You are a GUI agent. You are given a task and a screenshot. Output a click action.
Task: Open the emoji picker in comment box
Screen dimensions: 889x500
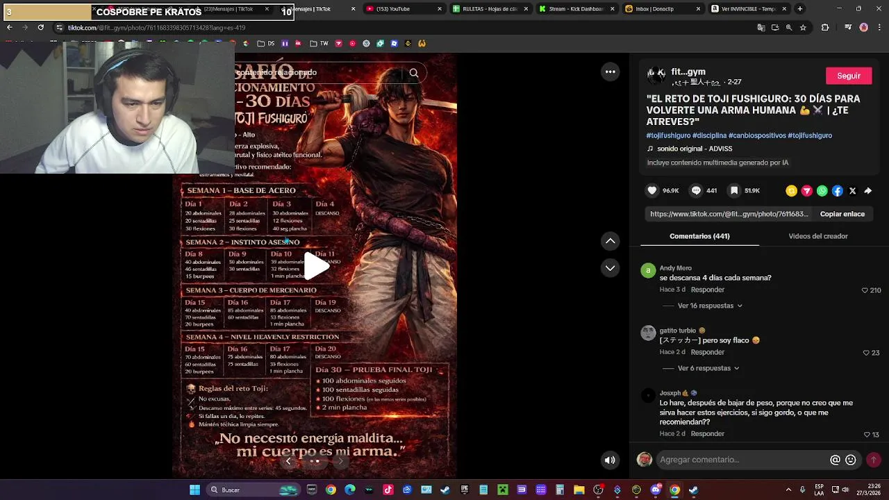851,460
